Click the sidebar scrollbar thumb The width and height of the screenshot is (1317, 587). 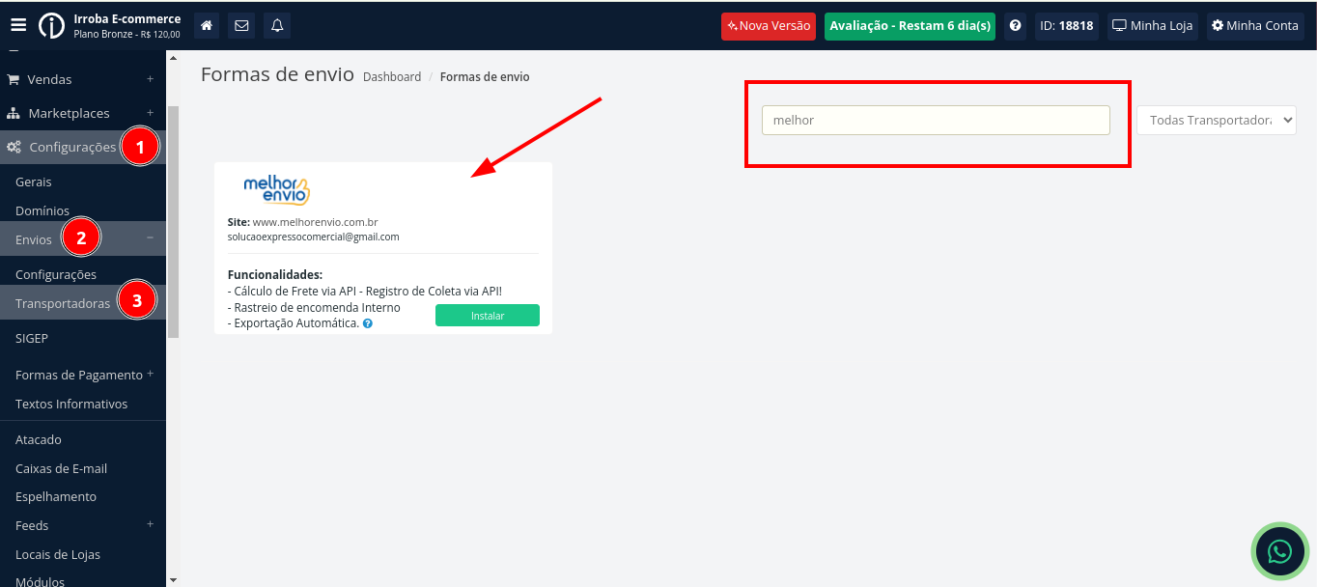coord(173,221)
